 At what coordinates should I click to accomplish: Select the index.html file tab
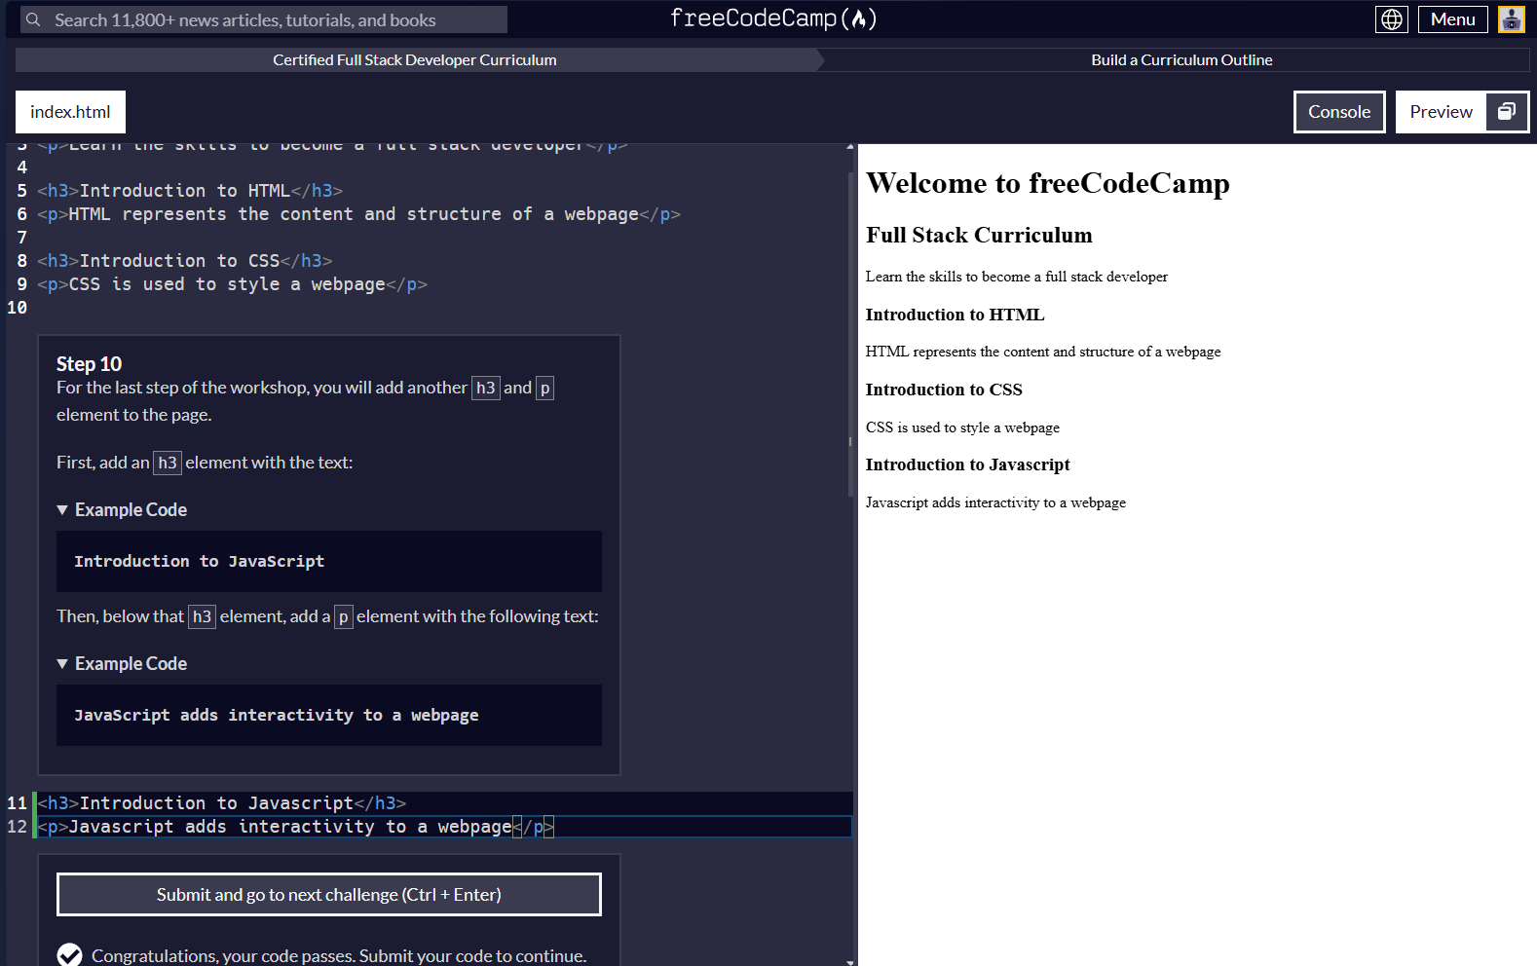(x=70, y=112)
